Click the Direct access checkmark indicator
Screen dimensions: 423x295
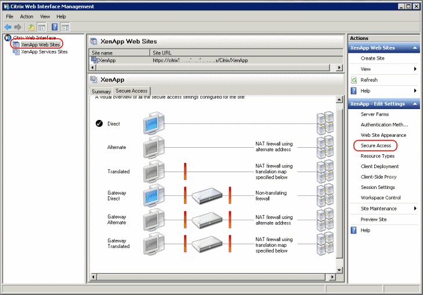pos(99,123)
